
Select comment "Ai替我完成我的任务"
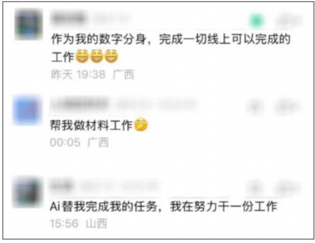pyautogui.click(x=104, y=206)
